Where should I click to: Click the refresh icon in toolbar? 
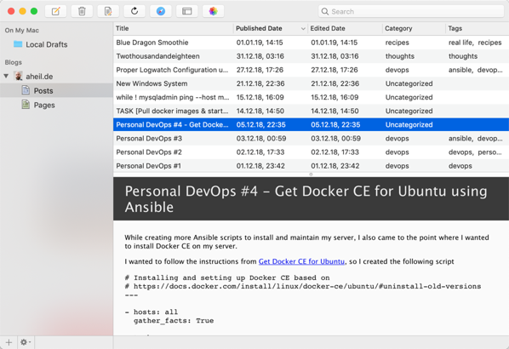point(134,11)
